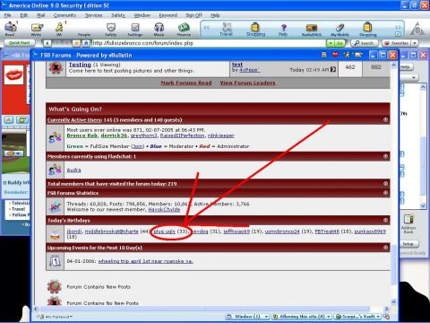The image size is (430, 323).
Task: Open the 'test' last post link
Action: tap(237, 65)
